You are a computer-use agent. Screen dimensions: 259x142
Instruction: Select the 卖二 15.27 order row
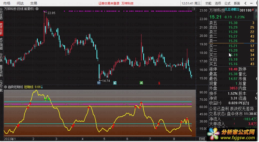232,36
